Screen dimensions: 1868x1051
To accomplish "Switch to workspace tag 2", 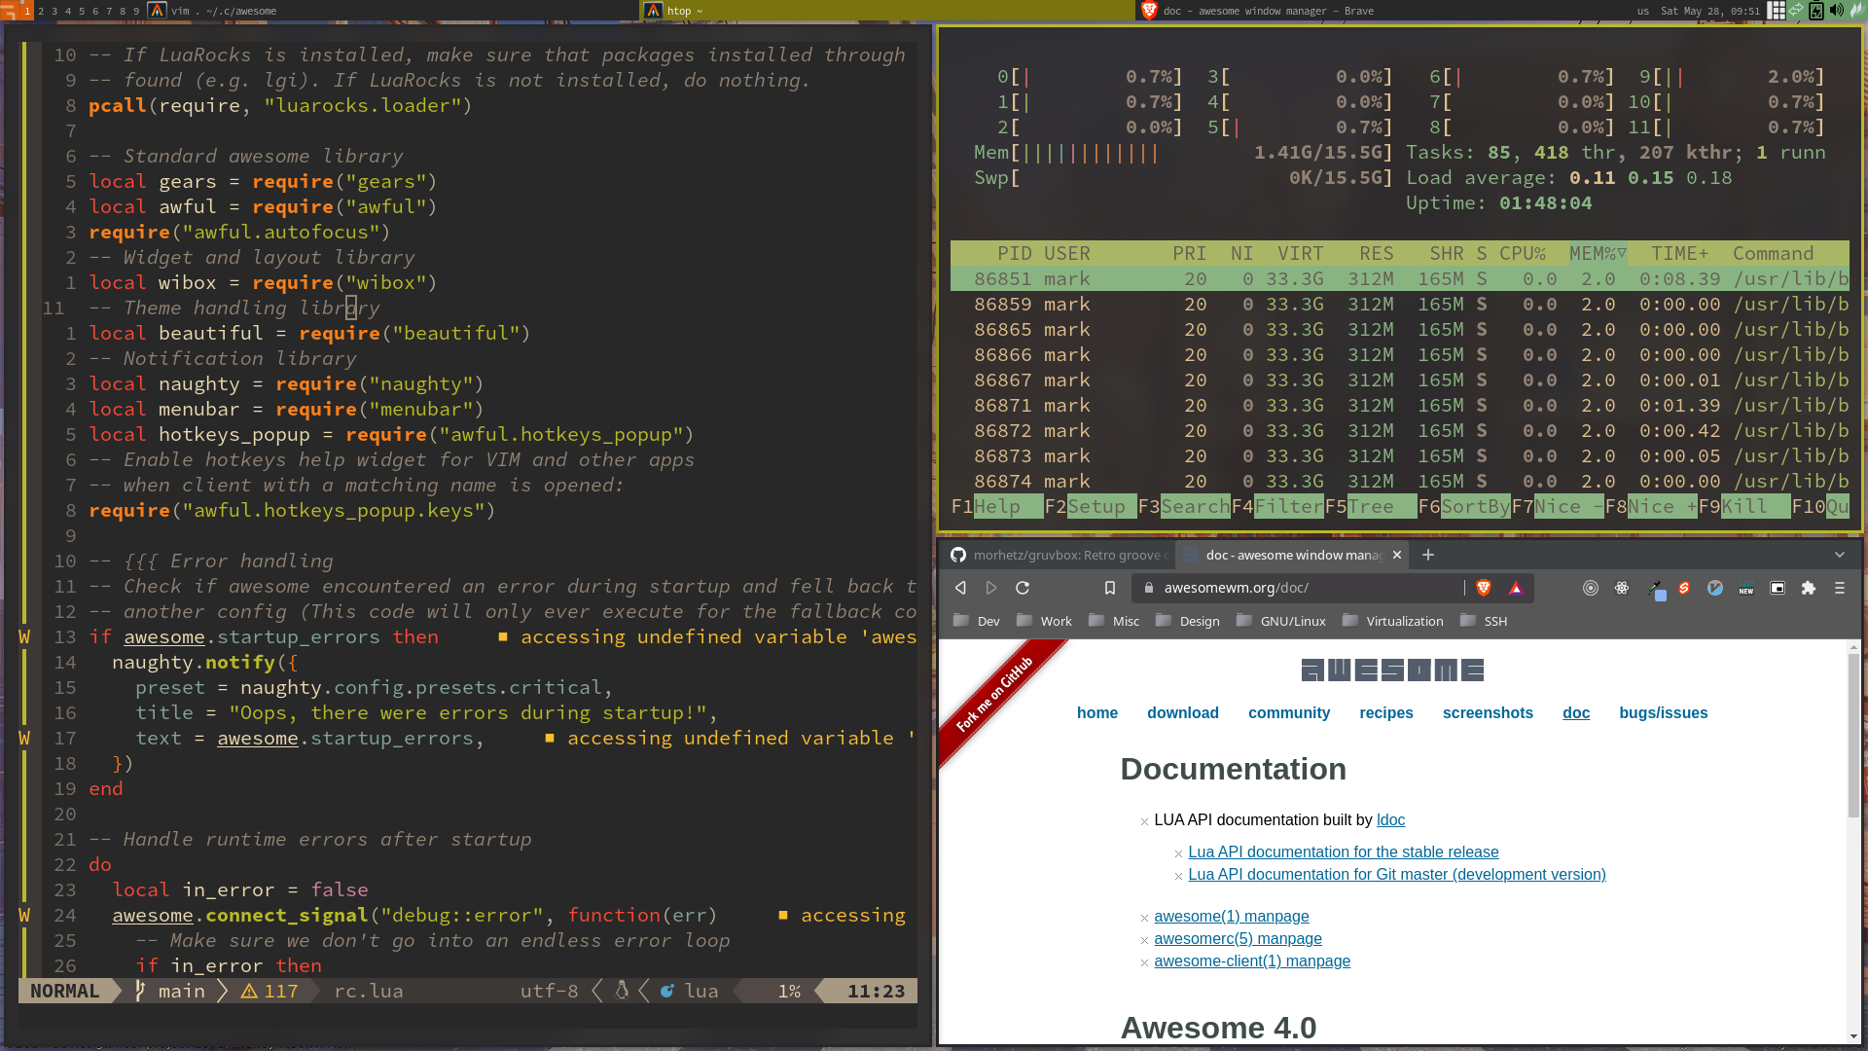I will pyautogui.click(x=41, y=12).
